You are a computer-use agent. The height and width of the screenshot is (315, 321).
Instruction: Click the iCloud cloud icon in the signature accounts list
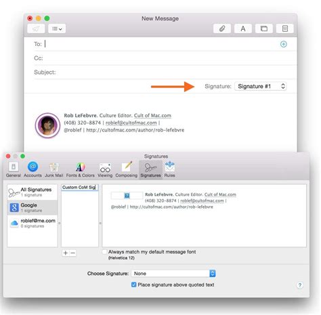(14, 223)
